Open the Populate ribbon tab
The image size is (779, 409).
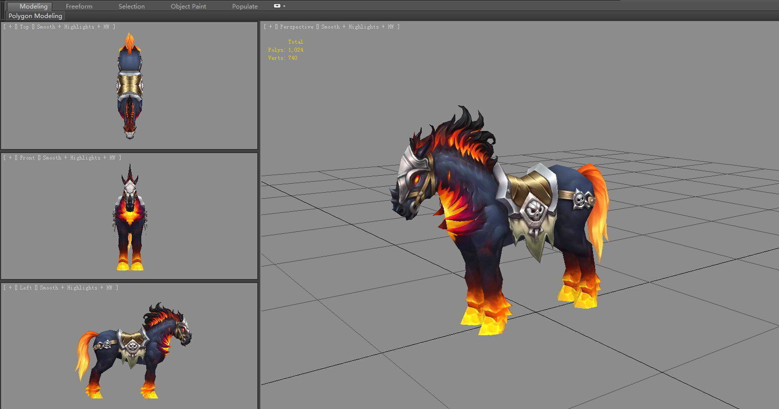245,7
